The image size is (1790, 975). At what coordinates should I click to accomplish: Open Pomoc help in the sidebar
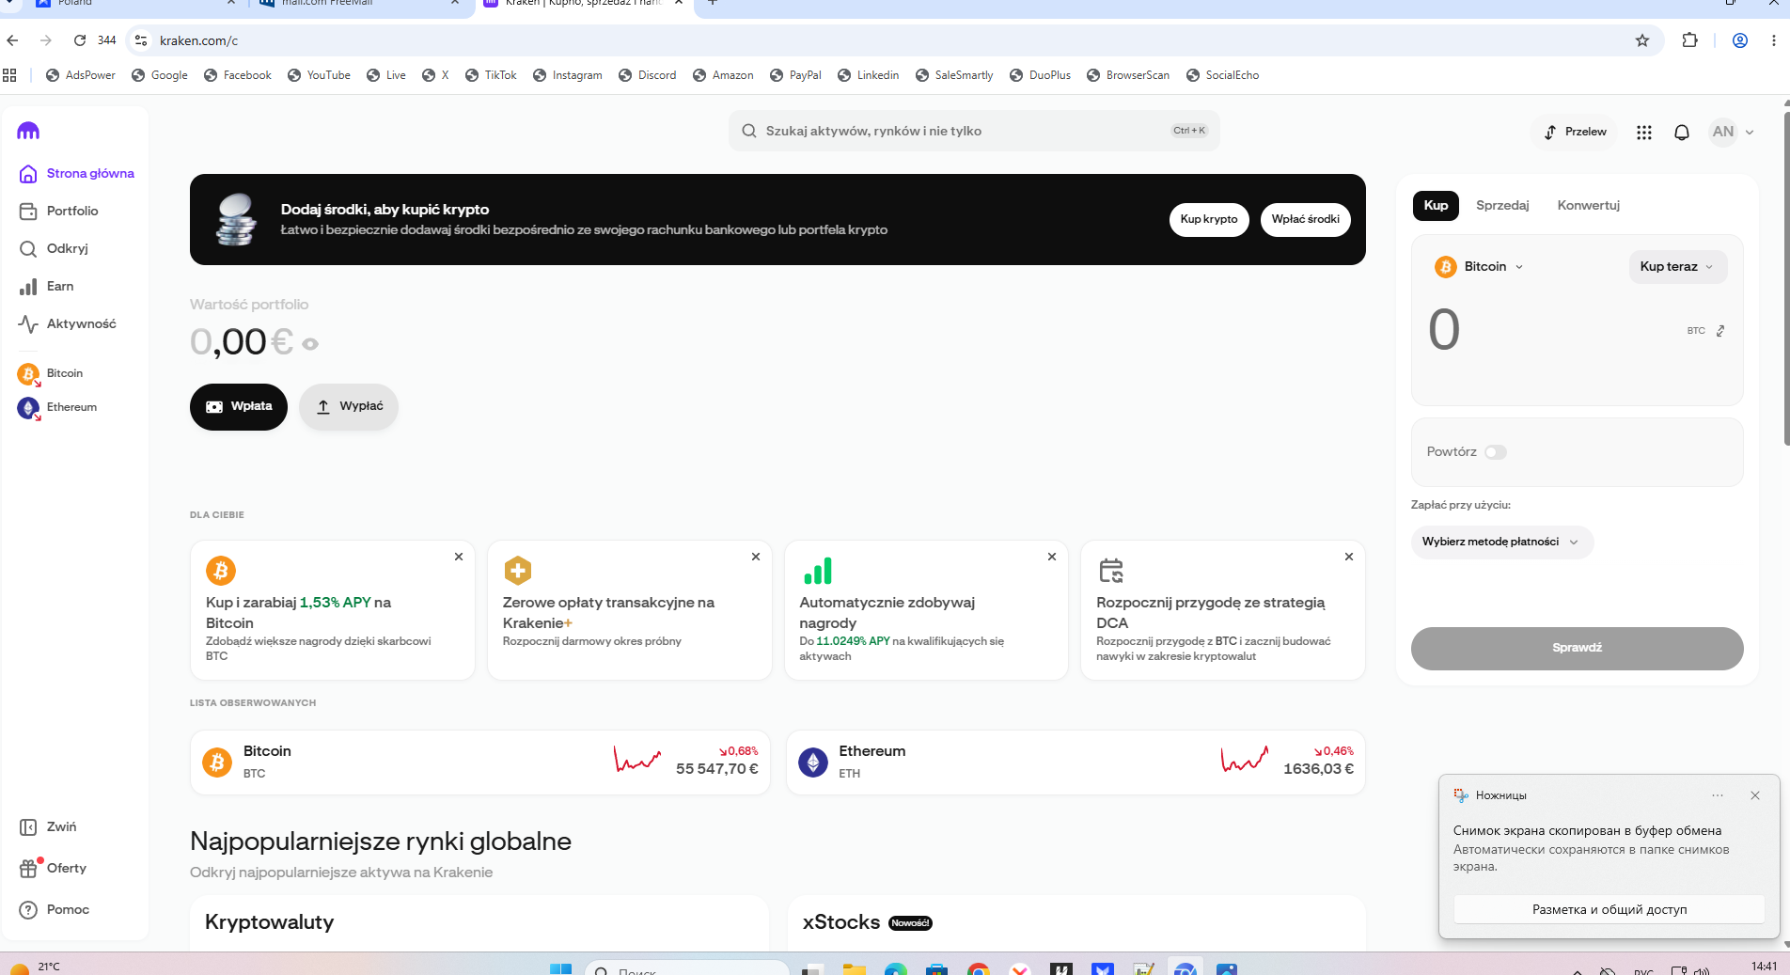55,910
